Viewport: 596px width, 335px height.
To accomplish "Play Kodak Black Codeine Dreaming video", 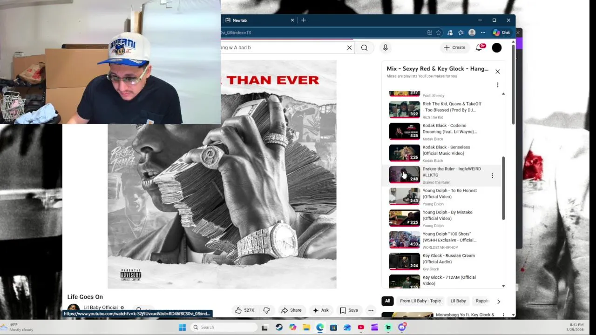I will click(x=404, y=131).
